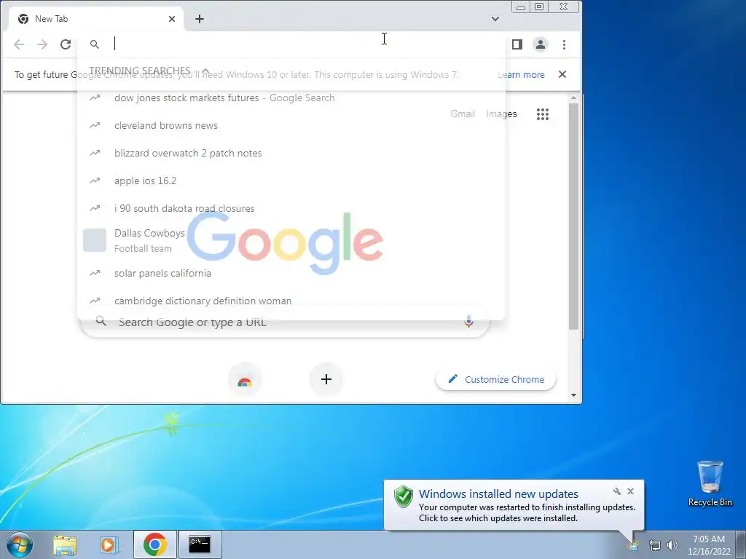
Task: Start voice search with the microphone icon
Action: [x=468, y=322]
